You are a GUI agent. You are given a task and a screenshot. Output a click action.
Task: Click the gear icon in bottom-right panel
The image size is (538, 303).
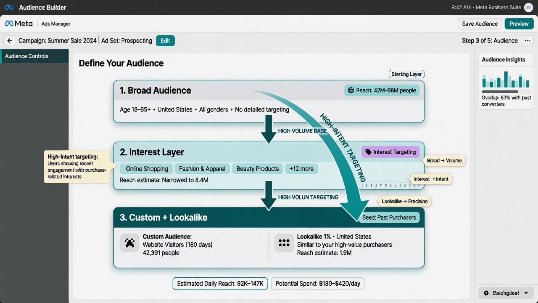[x=486, y=293]
